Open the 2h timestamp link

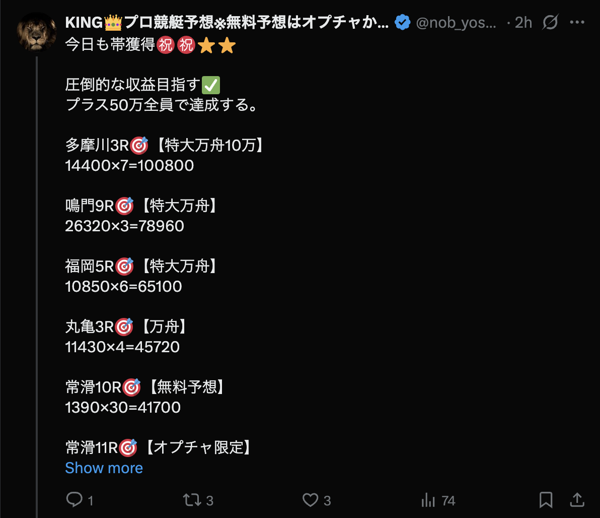(x=523, y=22)
